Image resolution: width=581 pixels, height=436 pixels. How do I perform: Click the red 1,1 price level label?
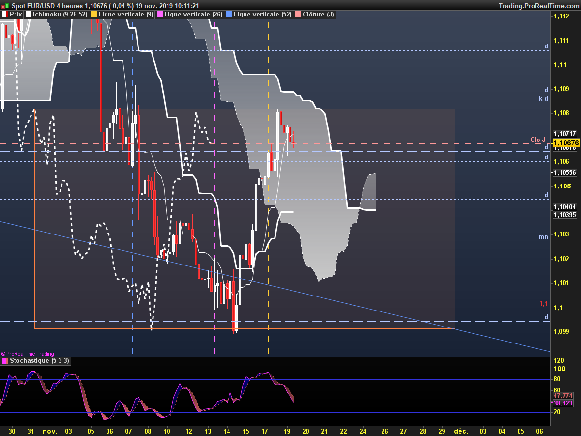(544, 304)
